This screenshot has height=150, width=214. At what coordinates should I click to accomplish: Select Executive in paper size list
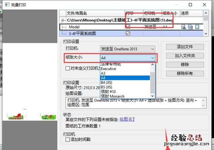(125, 69)
